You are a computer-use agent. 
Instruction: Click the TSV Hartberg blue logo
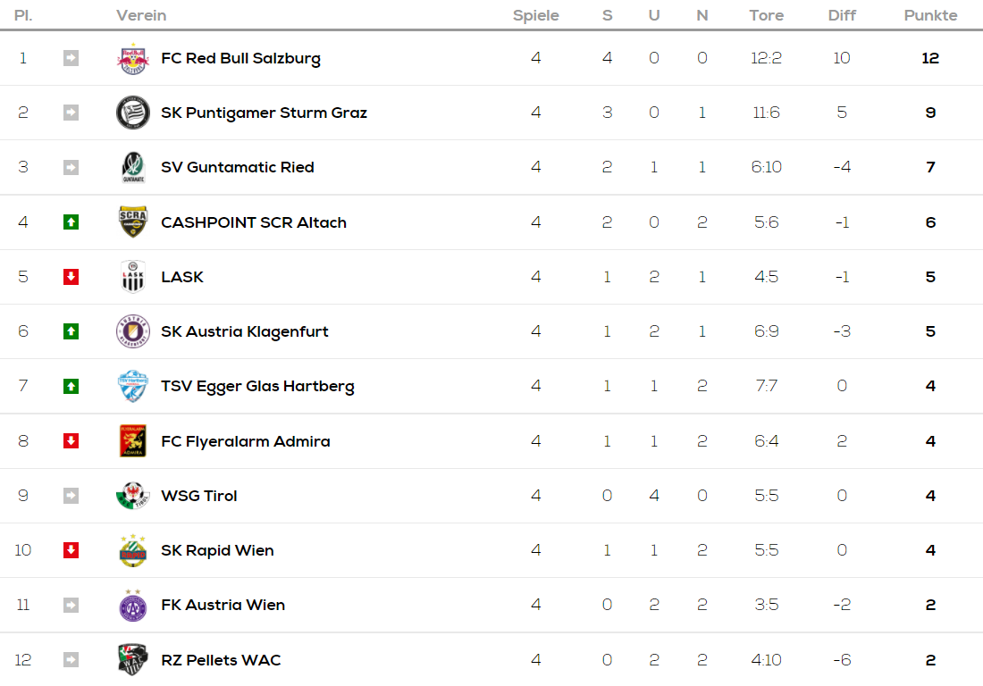133,386
